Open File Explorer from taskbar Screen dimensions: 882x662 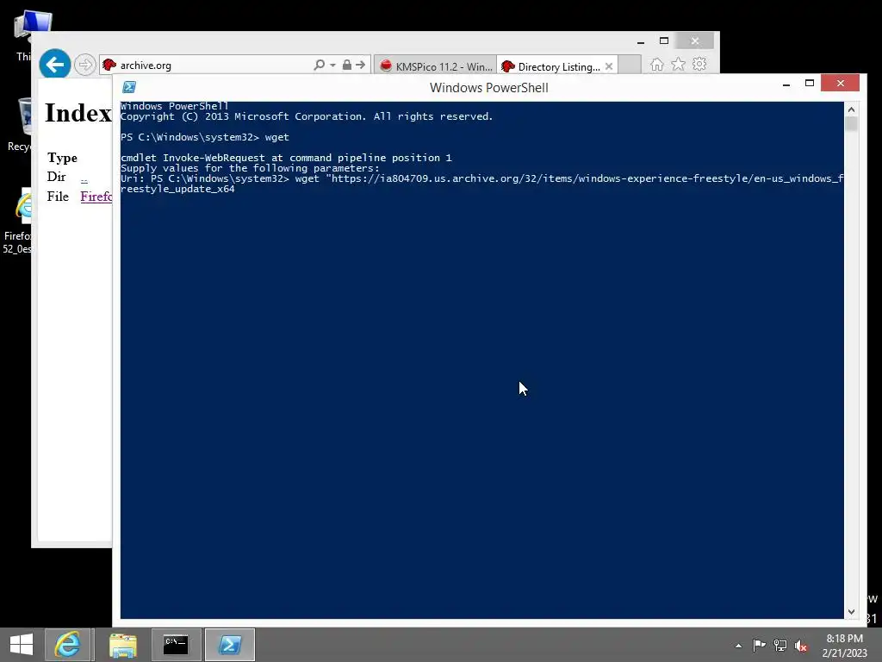tap(122, 645)
